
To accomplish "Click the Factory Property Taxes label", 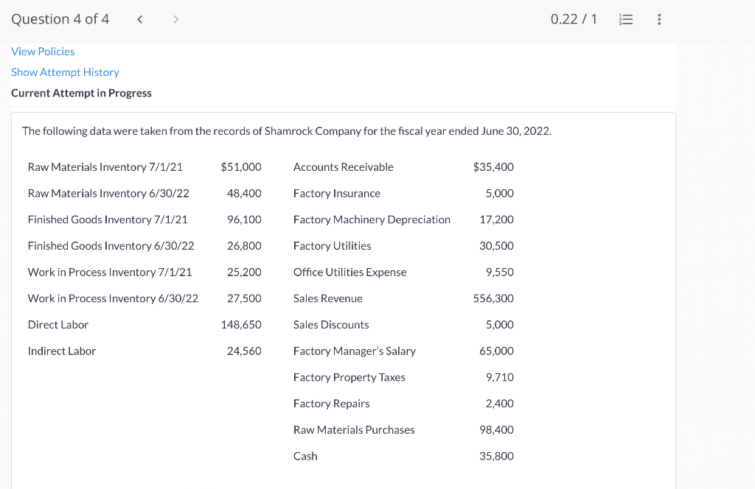I will (x=349, y=378).
